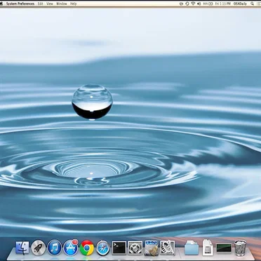Expand the blue folder stack in Dock
261x261 pixels.
click(x=192, y=248)
